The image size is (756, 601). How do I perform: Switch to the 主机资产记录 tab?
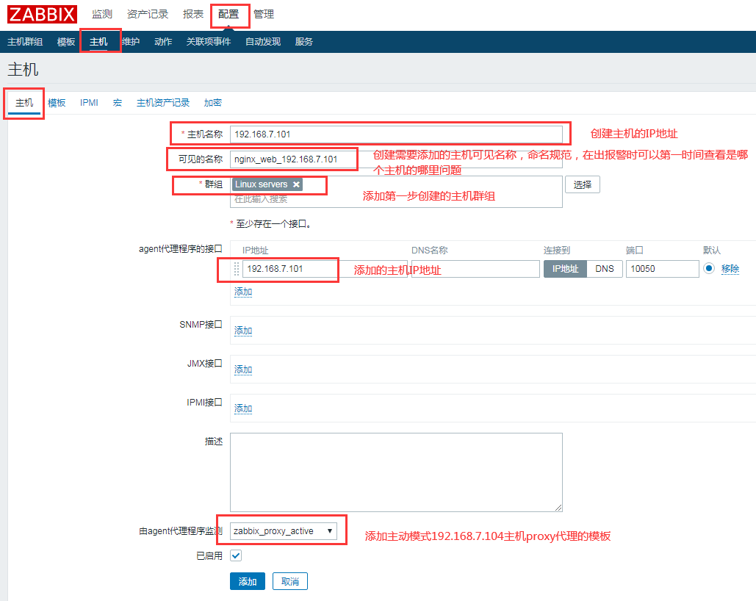(163, 103)
